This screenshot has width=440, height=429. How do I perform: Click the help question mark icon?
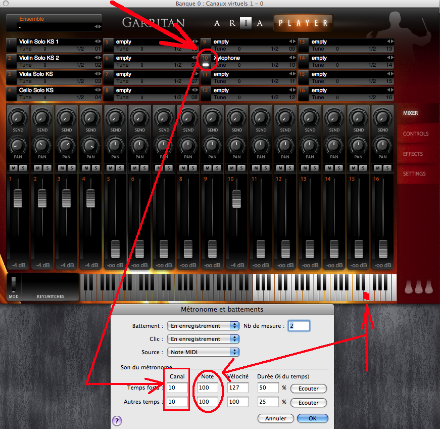point(117,421)
